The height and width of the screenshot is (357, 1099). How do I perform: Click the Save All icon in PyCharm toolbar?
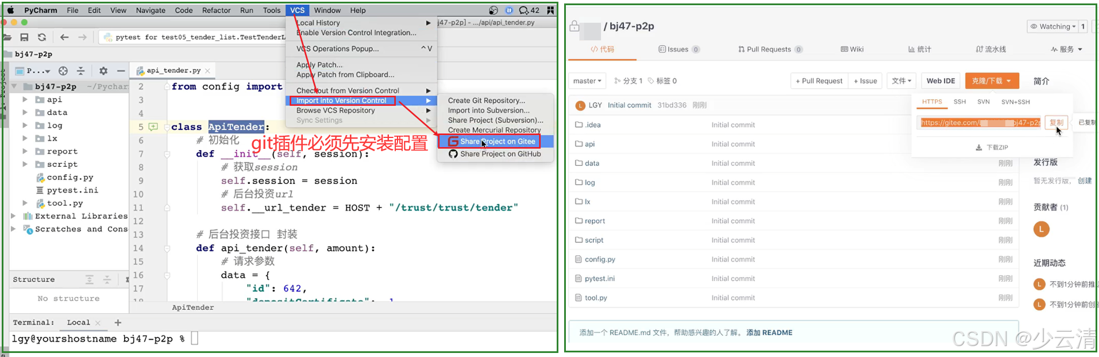[x=24, y=37]
